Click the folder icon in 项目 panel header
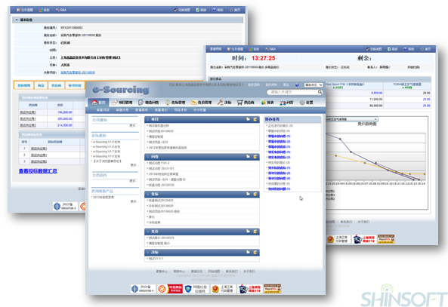448x307 pixels. (x=249, y=119)
